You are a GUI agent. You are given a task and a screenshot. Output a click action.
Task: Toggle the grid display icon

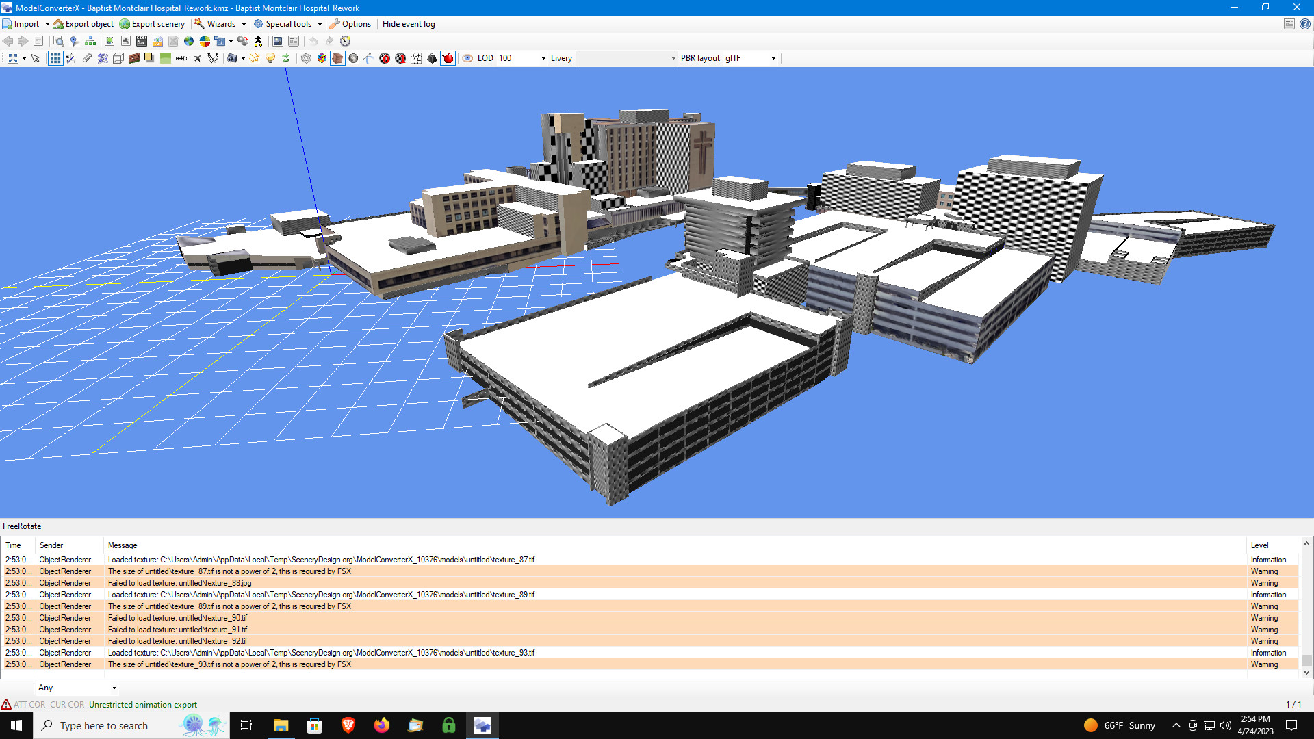coord(55,58)
